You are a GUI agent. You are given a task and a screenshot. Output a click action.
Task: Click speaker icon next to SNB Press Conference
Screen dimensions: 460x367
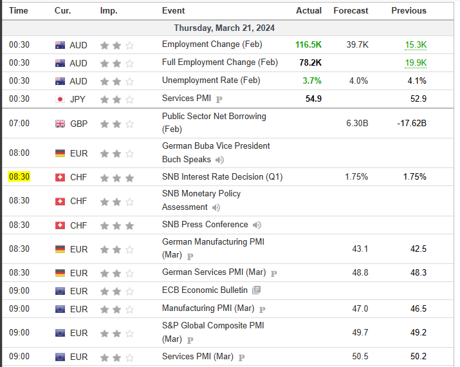pos(257,225)
